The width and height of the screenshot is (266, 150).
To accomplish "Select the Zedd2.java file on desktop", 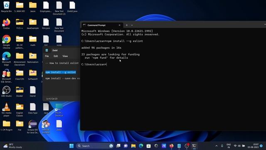I will click(x=72, y=7).
